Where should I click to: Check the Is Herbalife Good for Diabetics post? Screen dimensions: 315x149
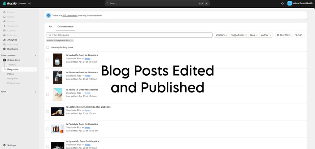tap(48, 60)
